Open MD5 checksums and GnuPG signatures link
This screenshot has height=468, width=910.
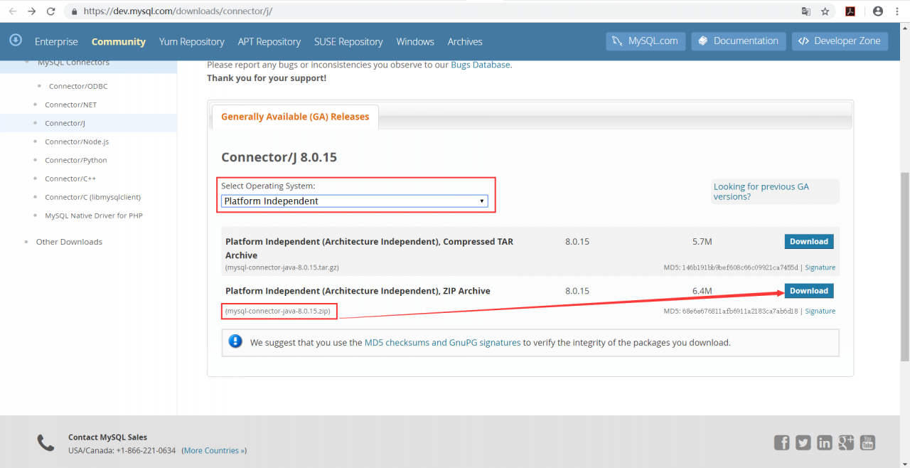[x=442, y=342]
